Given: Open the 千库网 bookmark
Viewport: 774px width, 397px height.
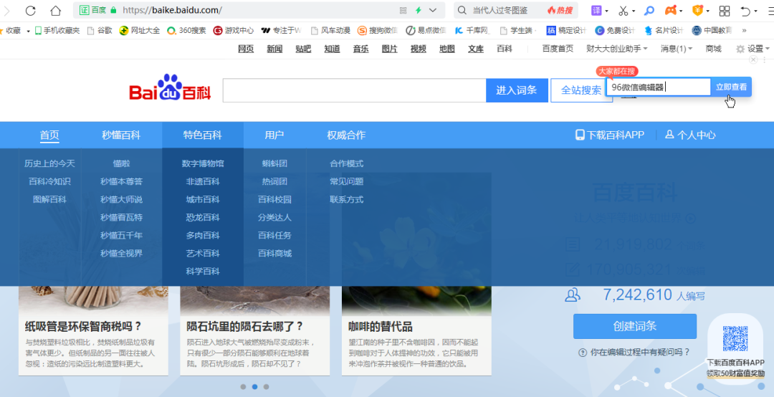Looking at the screenshot, I should [x=472, y=31].
